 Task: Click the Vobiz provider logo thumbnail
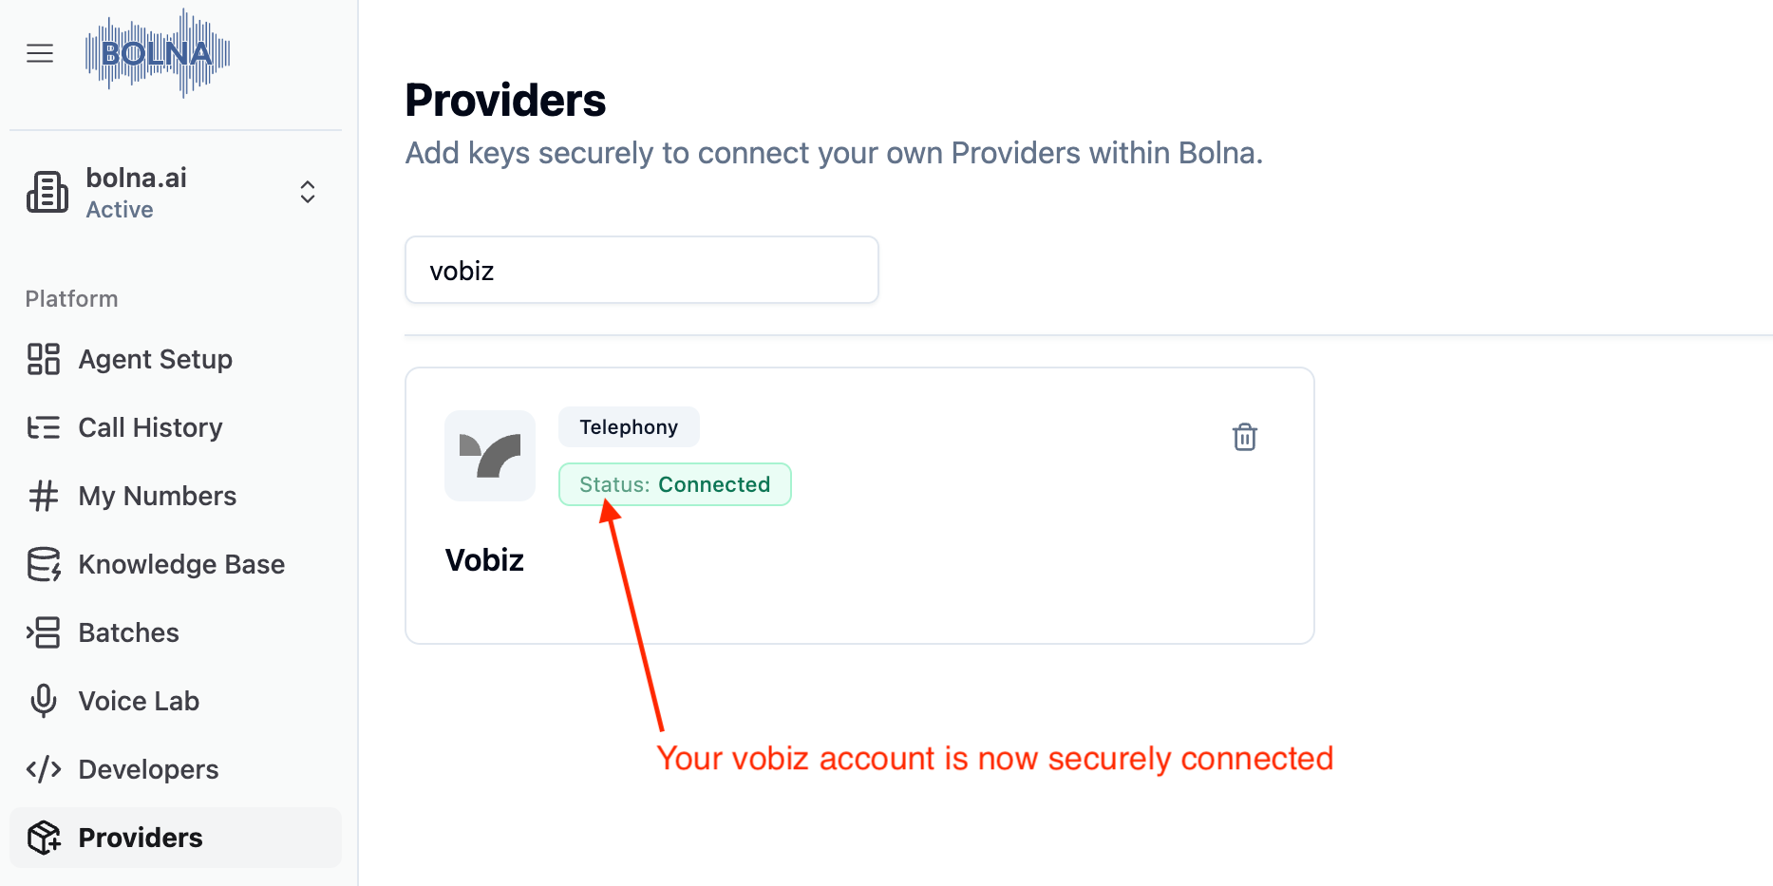[490, 456]
